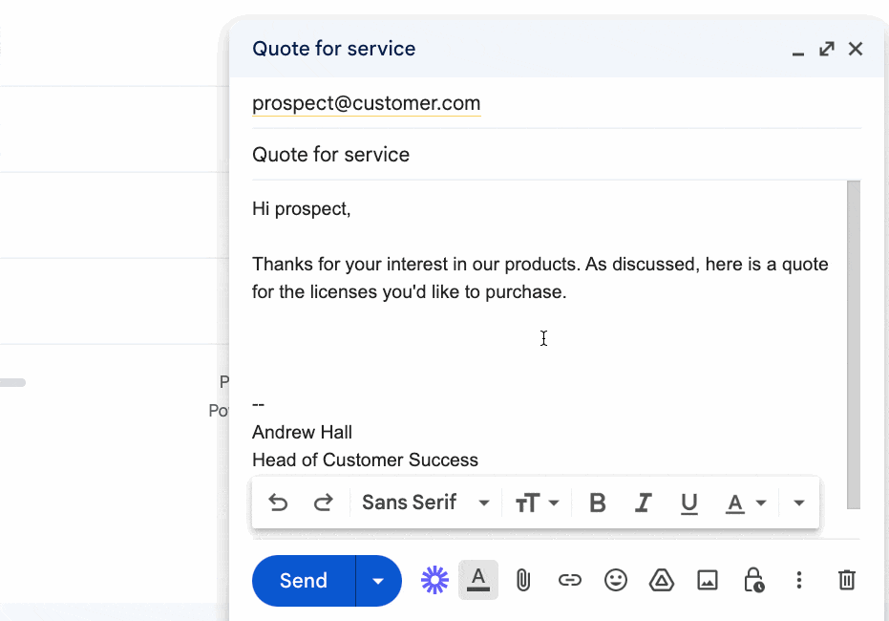This screenshot has height=621, width=889.
Task: Expand the text size dropdown
Action: click(537, 503)
